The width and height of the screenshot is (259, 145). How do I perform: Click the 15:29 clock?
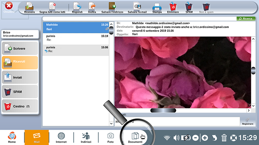click(x=247, y=138)
